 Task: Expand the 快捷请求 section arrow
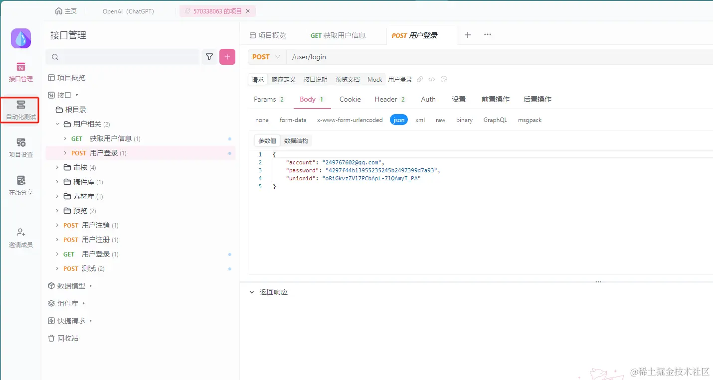click(x=91, y=321)
